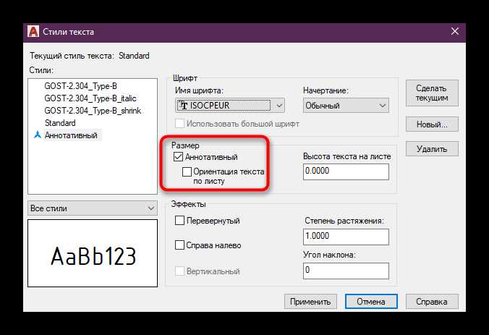Screen dimensions: 489x335
Task: Click the annotative icon beside Аннотативный style
Action: (38, 135)
